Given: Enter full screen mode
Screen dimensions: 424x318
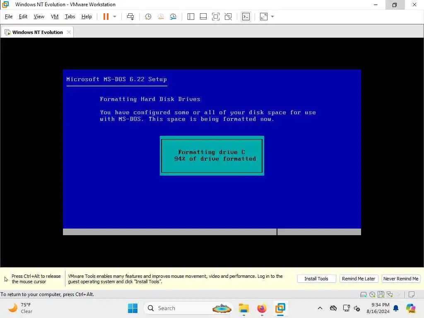Looking at the screenshot, I should coord(215,17).
